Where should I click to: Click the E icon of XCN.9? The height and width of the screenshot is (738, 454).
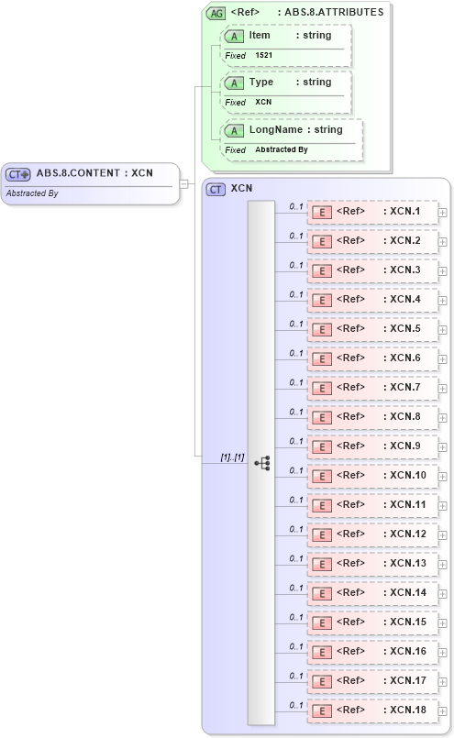(322, 447)
